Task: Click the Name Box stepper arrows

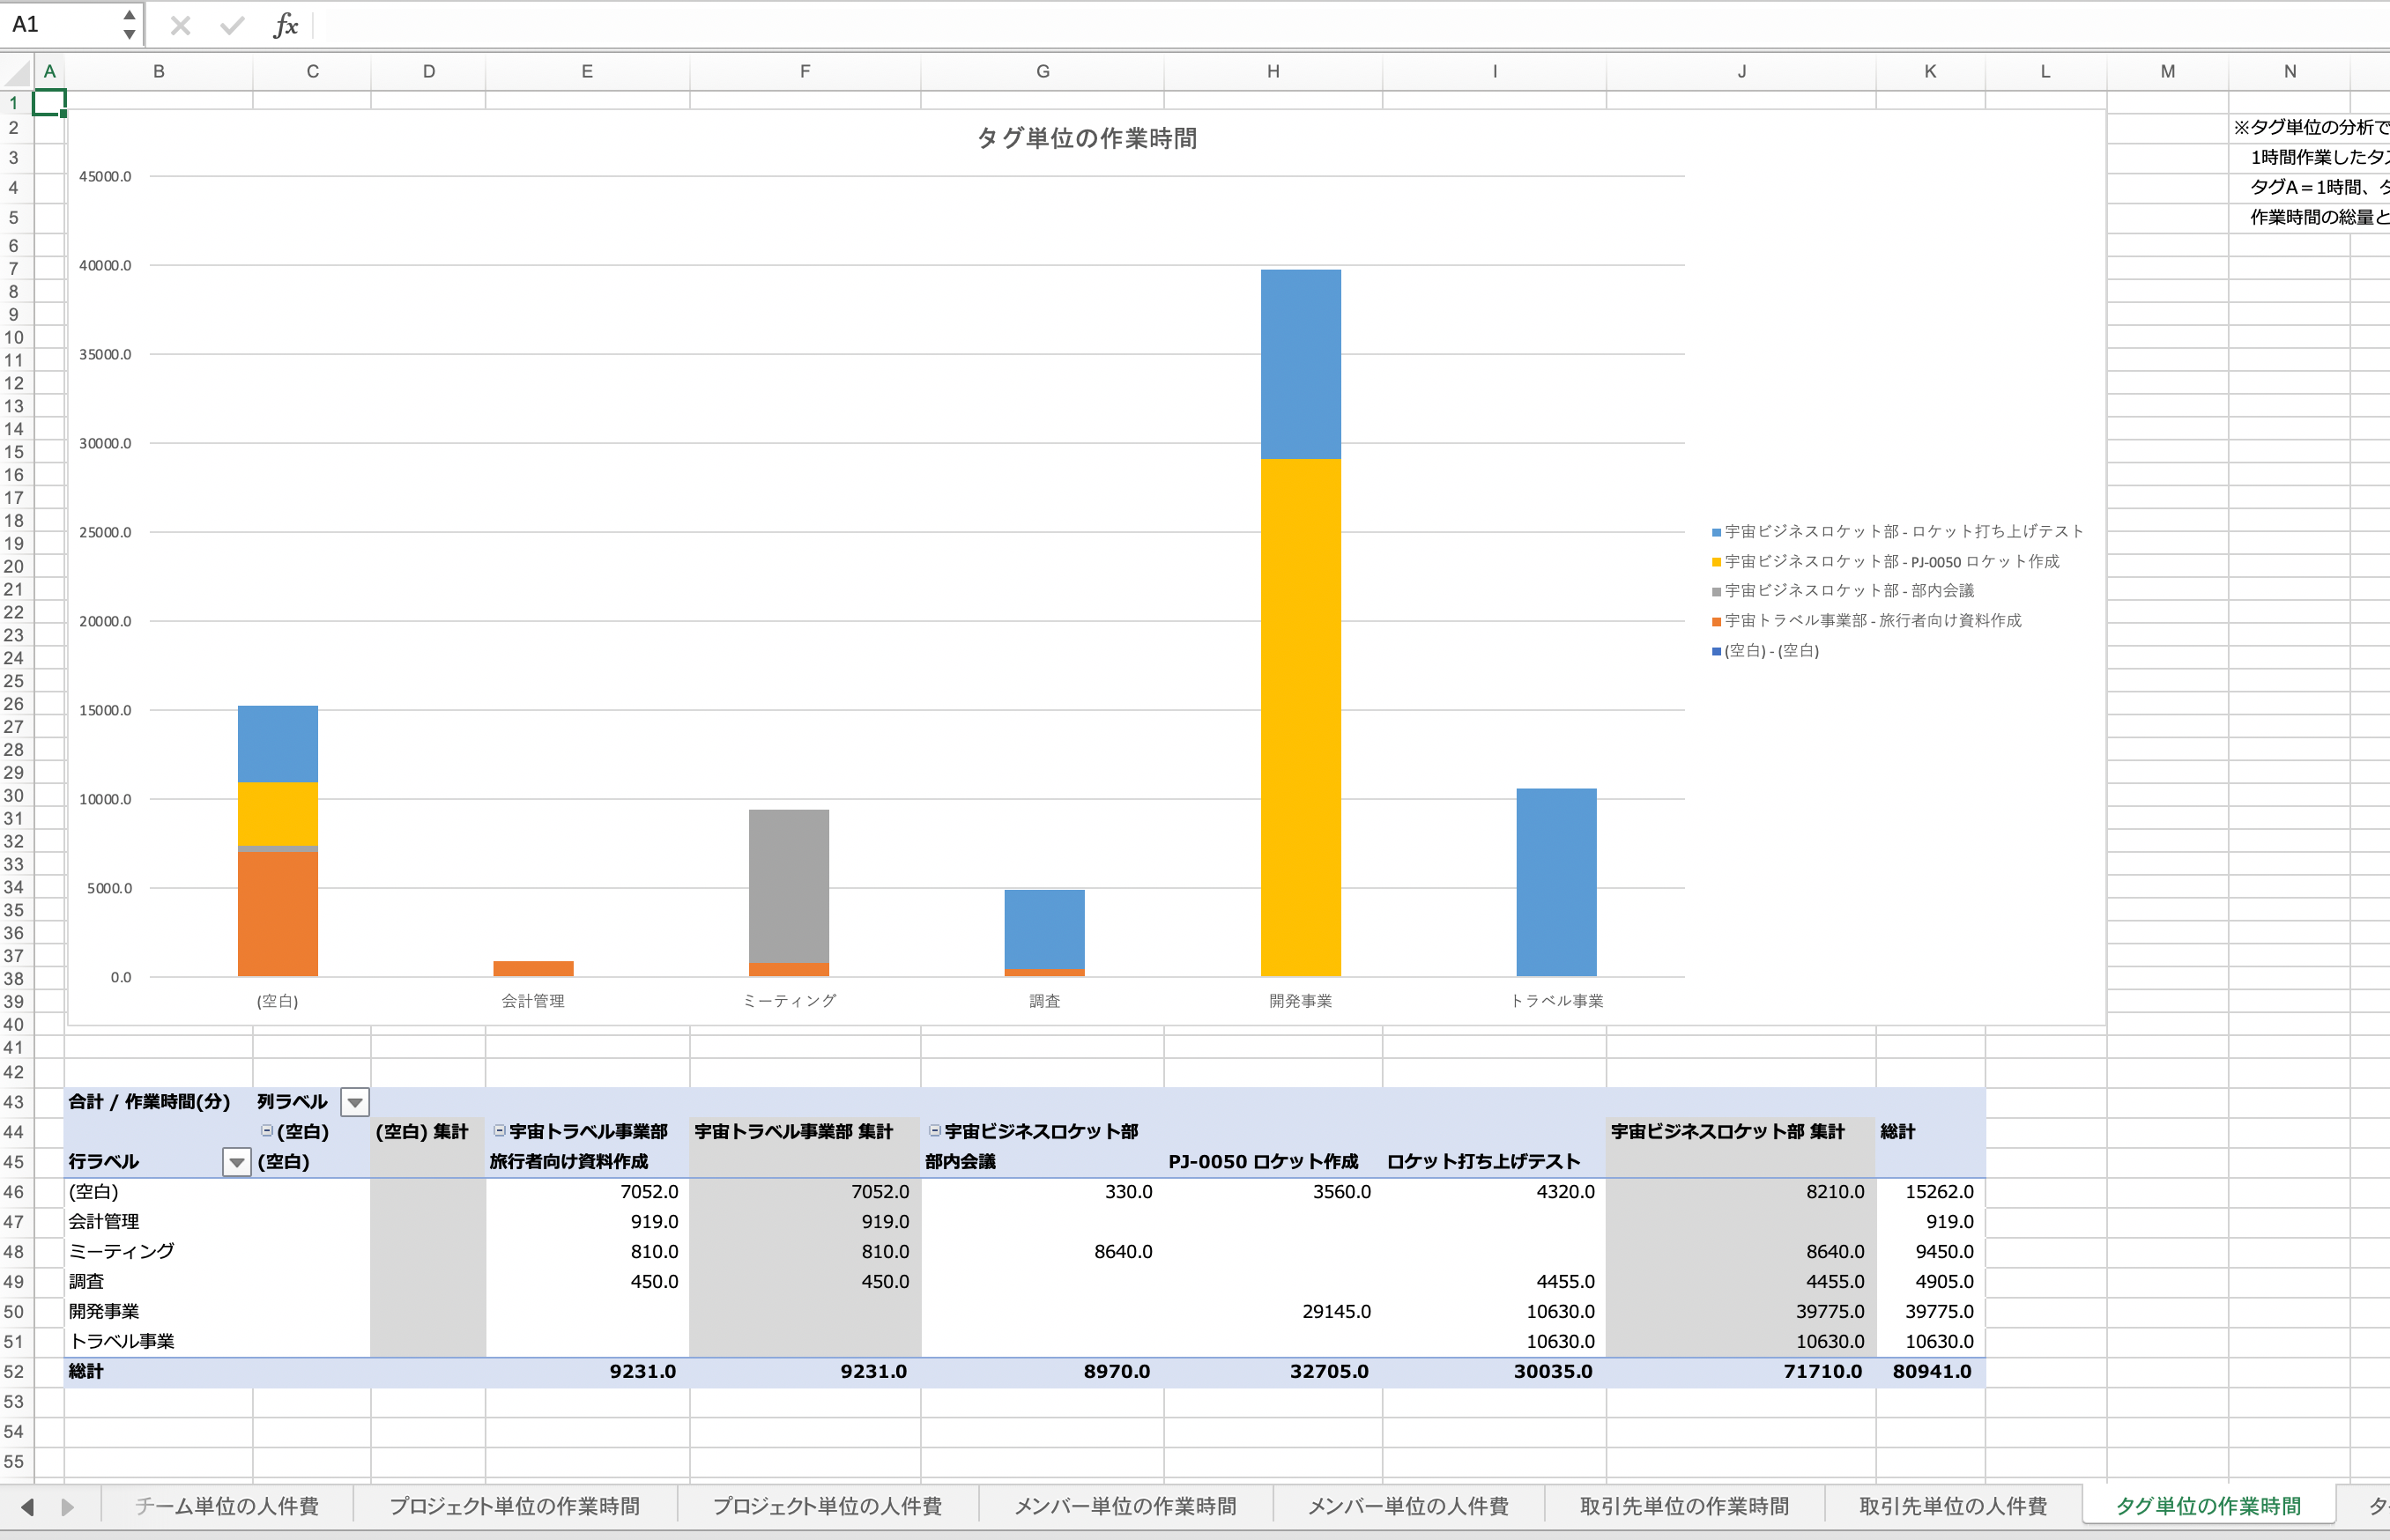Action: (129, 25)
